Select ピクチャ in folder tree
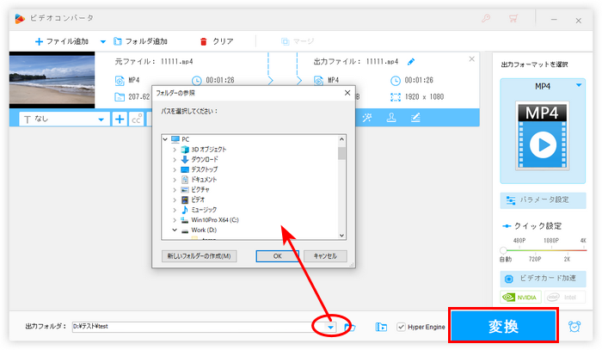 pos(200,189)
